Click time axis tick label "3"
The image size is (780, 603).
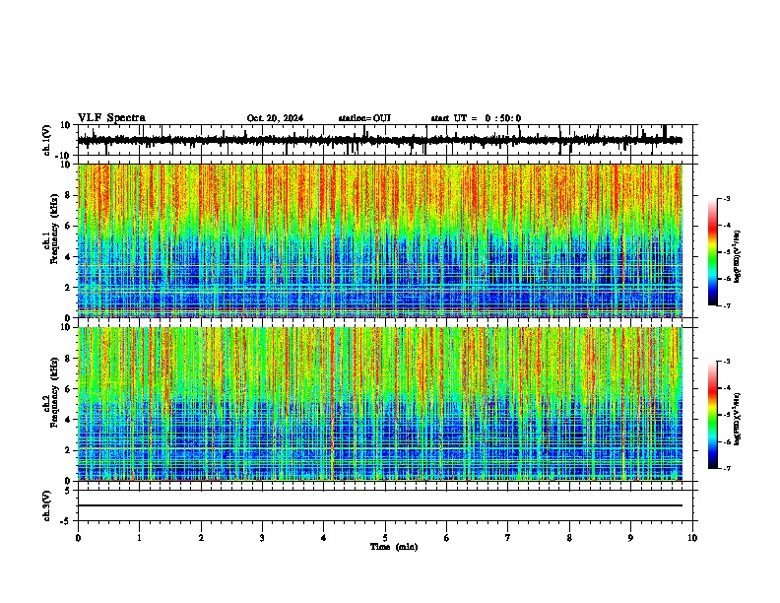coord(262,538)
